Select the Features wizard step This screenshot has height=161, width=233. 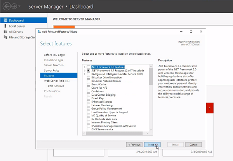[x=59, y=76]
